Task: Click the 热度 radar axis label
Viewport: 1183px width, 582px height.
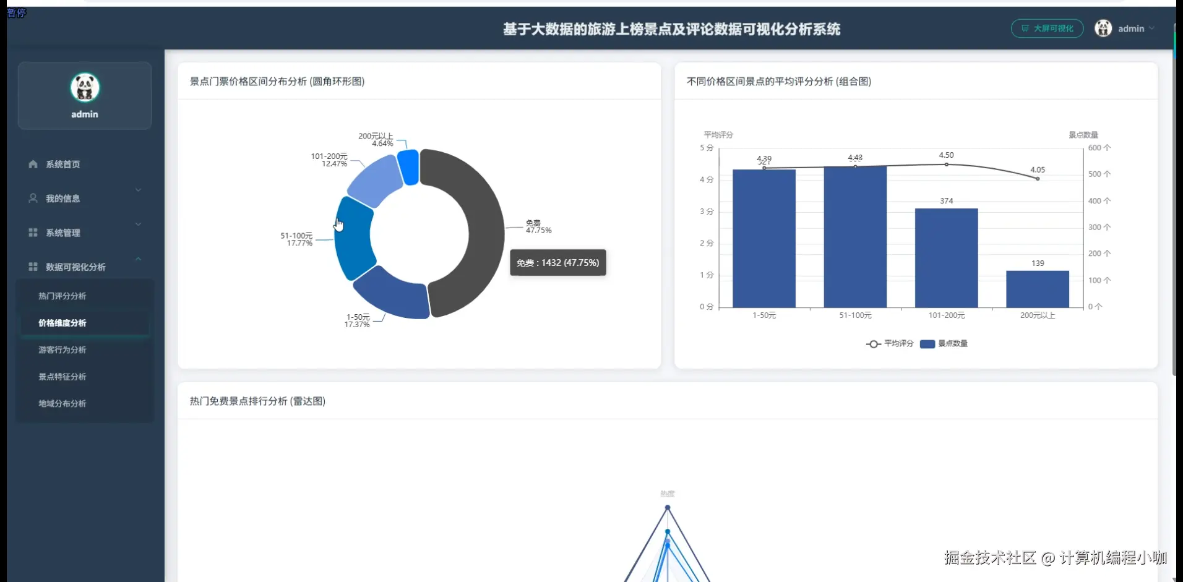Action: pos(667,494)
